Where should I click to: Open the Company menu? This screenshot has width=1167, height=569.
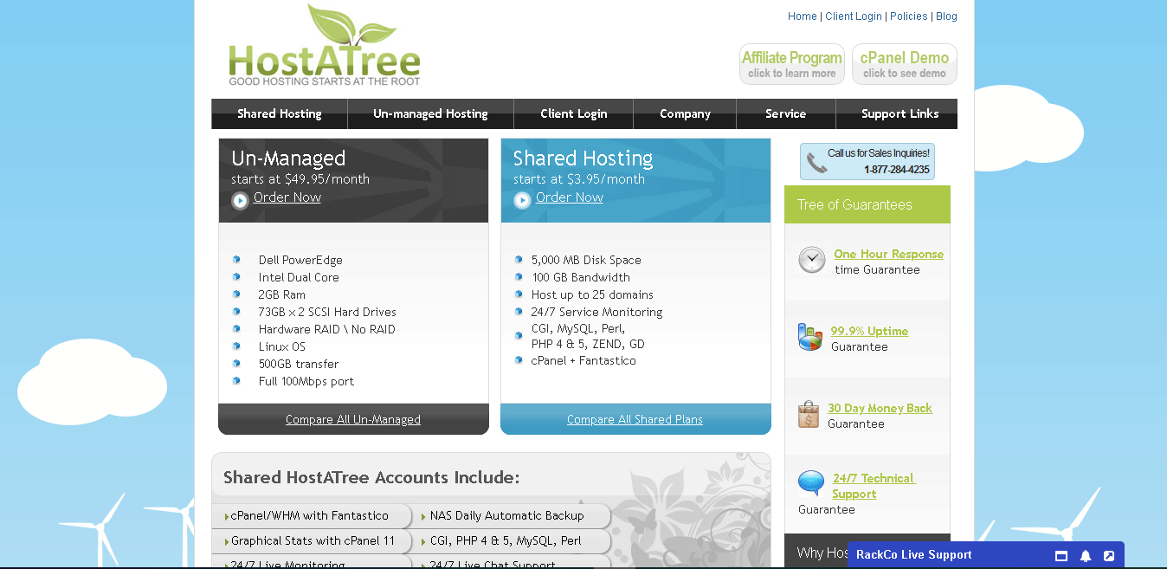point(685,113)
